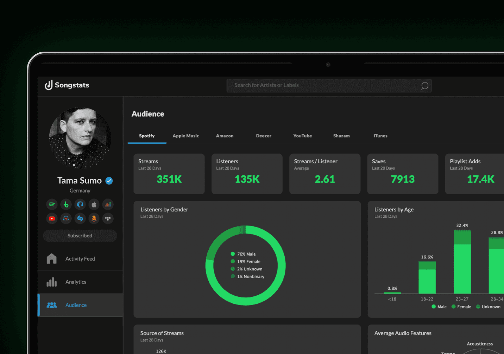Click the Playlist Adds 17.4K card
504x354 pixels.
click(475, 174)
